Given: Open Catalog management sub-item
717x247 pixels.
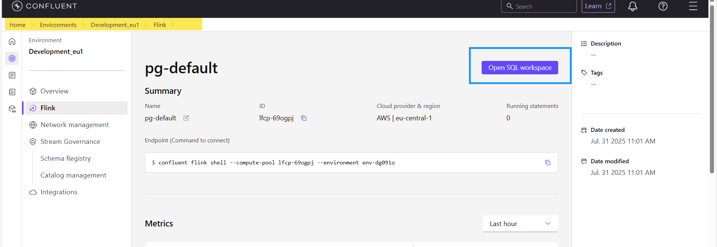Looking at the screenshot, I should 73,175.
